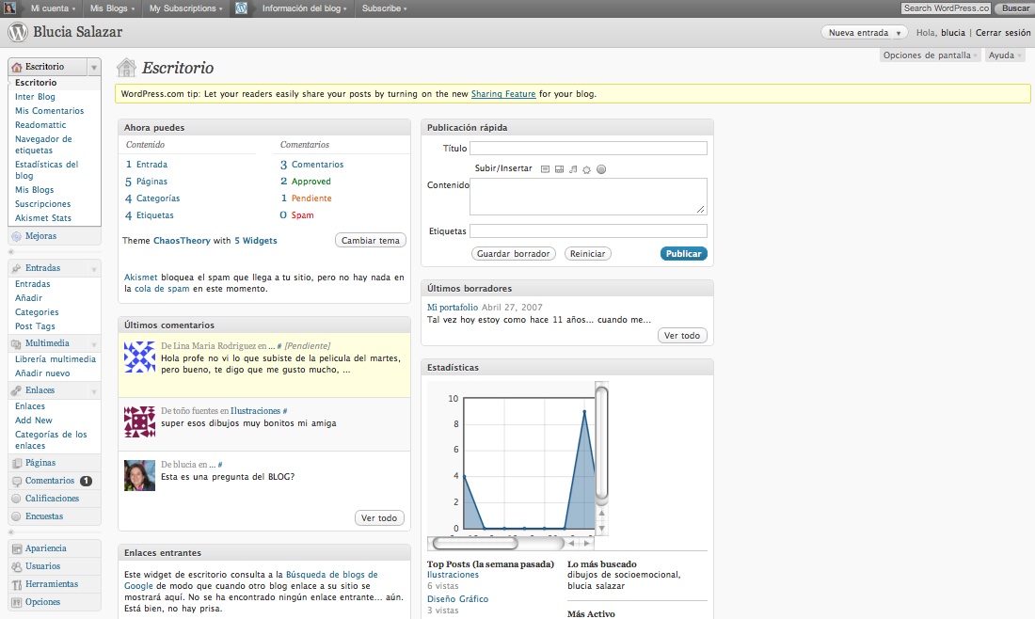Click the add audio music-note icon
This screenshot has height=619, width=1035.
(573, 169)
